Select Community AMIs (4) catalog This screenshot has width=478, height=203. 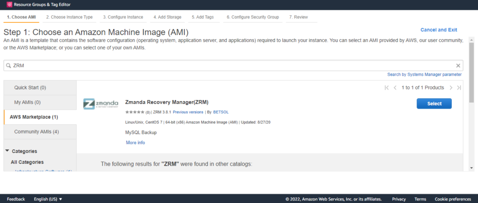click(x=40, y=132)
